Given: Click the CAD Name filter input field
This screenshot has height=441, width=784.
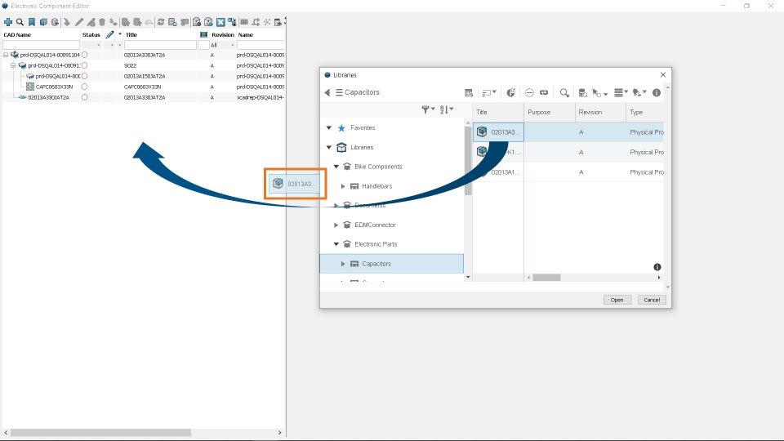Looking at the screenshot, I should click(41, 45).
